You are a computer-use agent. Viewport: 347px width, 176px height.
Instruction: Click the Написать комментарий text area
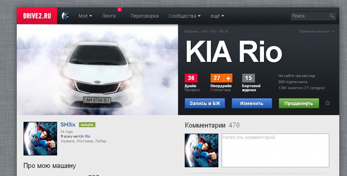click(275, 150)
